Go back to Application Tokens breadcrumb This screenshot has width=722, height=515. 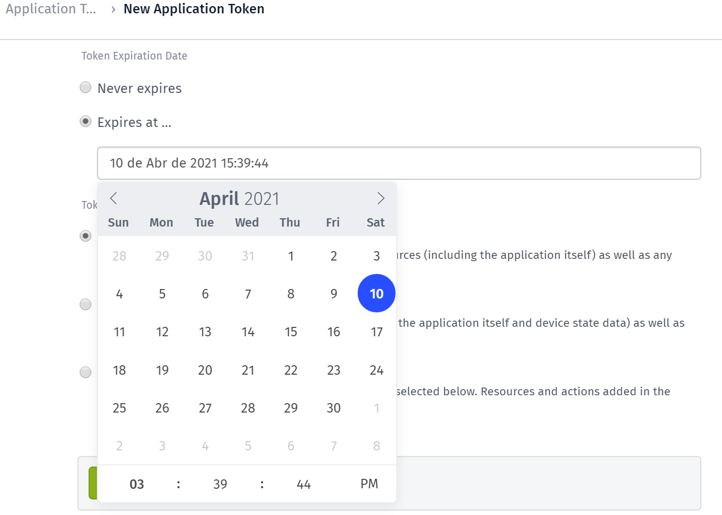tap(51, 9)
